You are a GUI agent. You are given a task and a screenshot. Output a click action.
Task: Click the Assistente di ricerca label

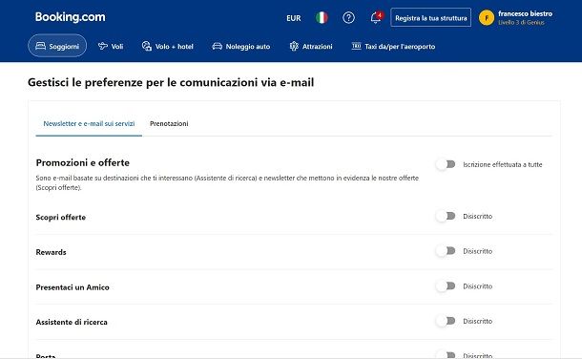click(x=72, y=323)
